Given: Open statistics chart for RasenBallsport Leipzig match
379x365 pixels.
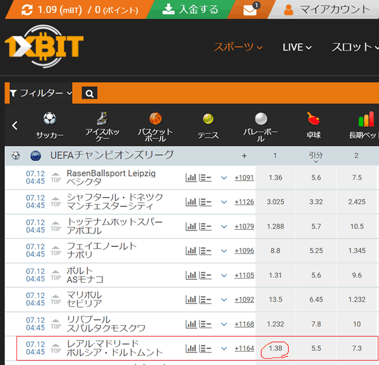Looking at the screenshot, I should (x=191, y=178).
